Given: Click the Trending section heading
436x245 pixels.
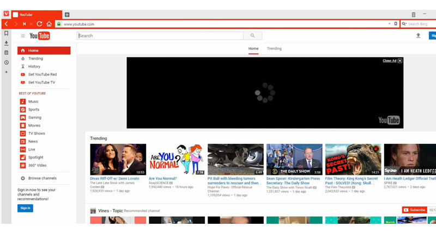Looking at the screenshot, I should 99,138.
